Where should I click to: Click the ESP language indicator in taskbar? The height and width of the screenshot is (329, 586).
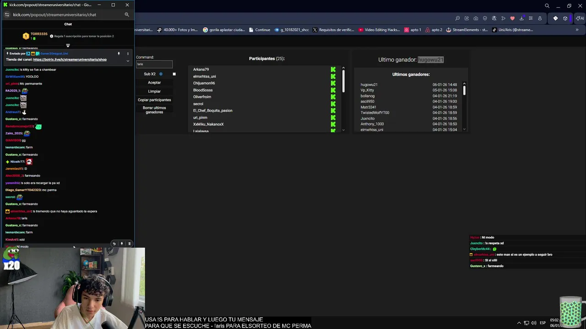[543, 323]
